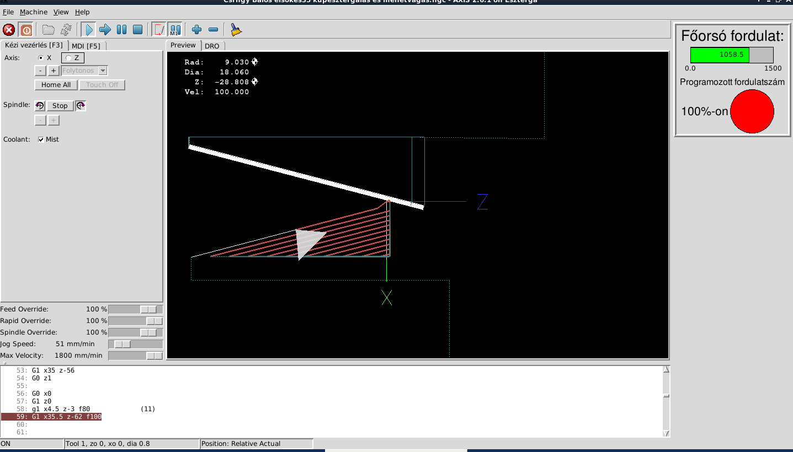Clear the live plot with the broom icon

pyautogui.click(x=236, y=30)
